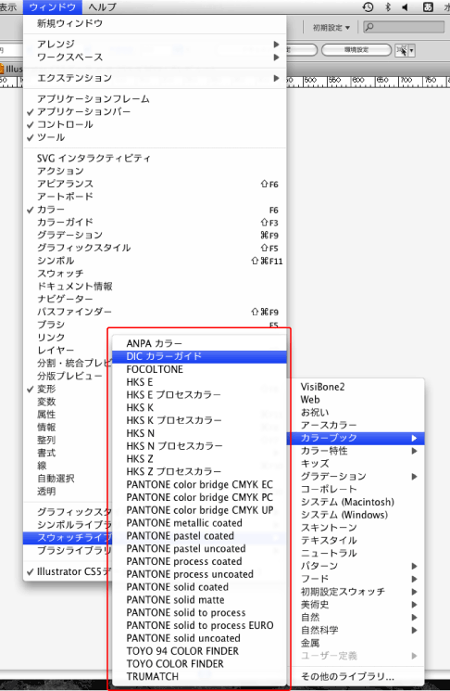The height and width of the screenshot is (691, 450).
Task: Expand the ワークスペース submenu
Action: click(x=155, y=57)
